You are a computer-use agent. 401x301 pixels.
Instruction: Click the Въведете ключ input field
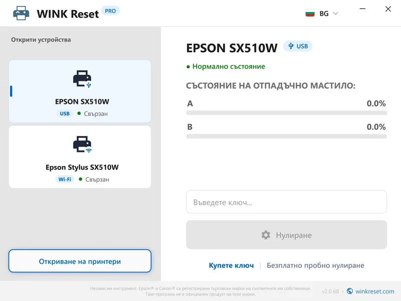pyautogui.click(x=286, y=202)
